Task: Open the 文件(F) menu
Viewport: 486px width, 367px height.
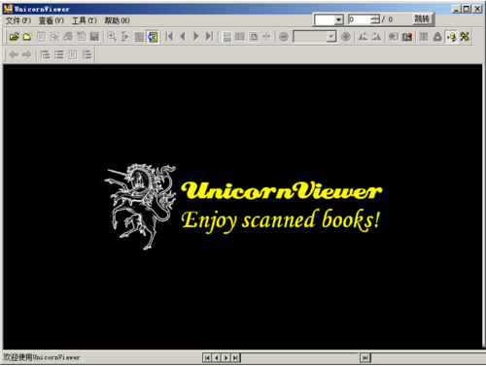Action: [x=18, y=20]
